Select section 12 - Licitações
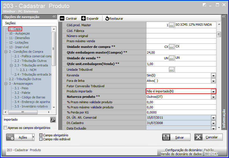The image size is (229, 158). 19,42
